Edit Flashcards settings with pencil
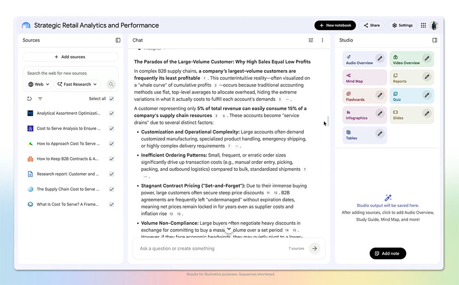The height and width of the screenshot is (285, 459). (x=380, y=95)
